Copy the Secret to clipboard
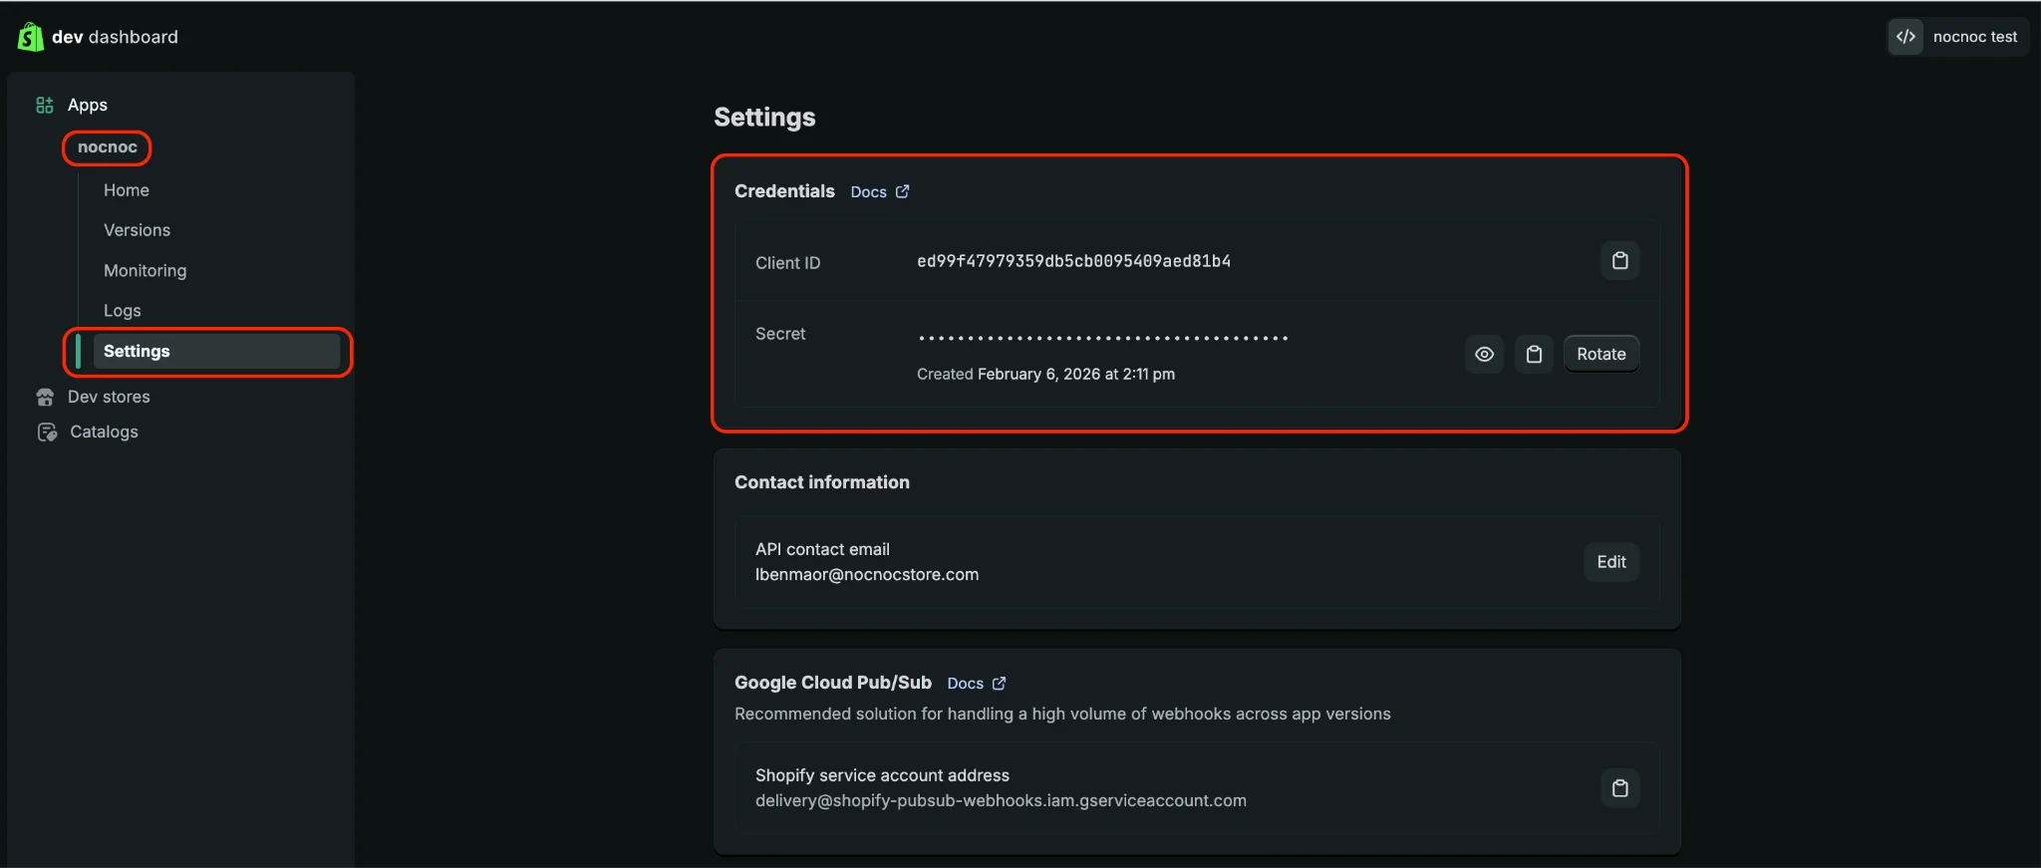The width and height of the screenshot is (2041, 868). [x=1534, y=354]
